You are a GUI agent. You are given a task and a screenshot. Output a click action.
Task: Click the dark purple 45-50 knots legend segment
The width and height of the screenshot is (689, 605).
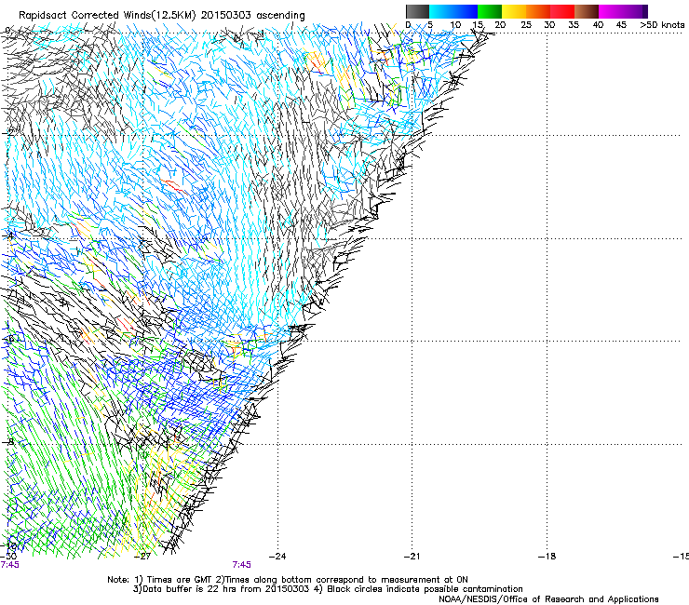tap(635, 11)
